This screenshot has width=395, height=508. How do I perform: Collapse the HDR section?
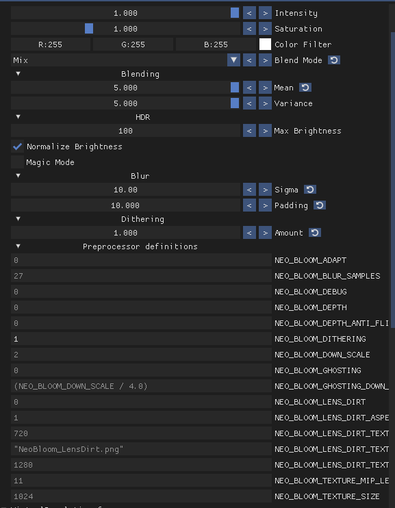coord(18,117)
